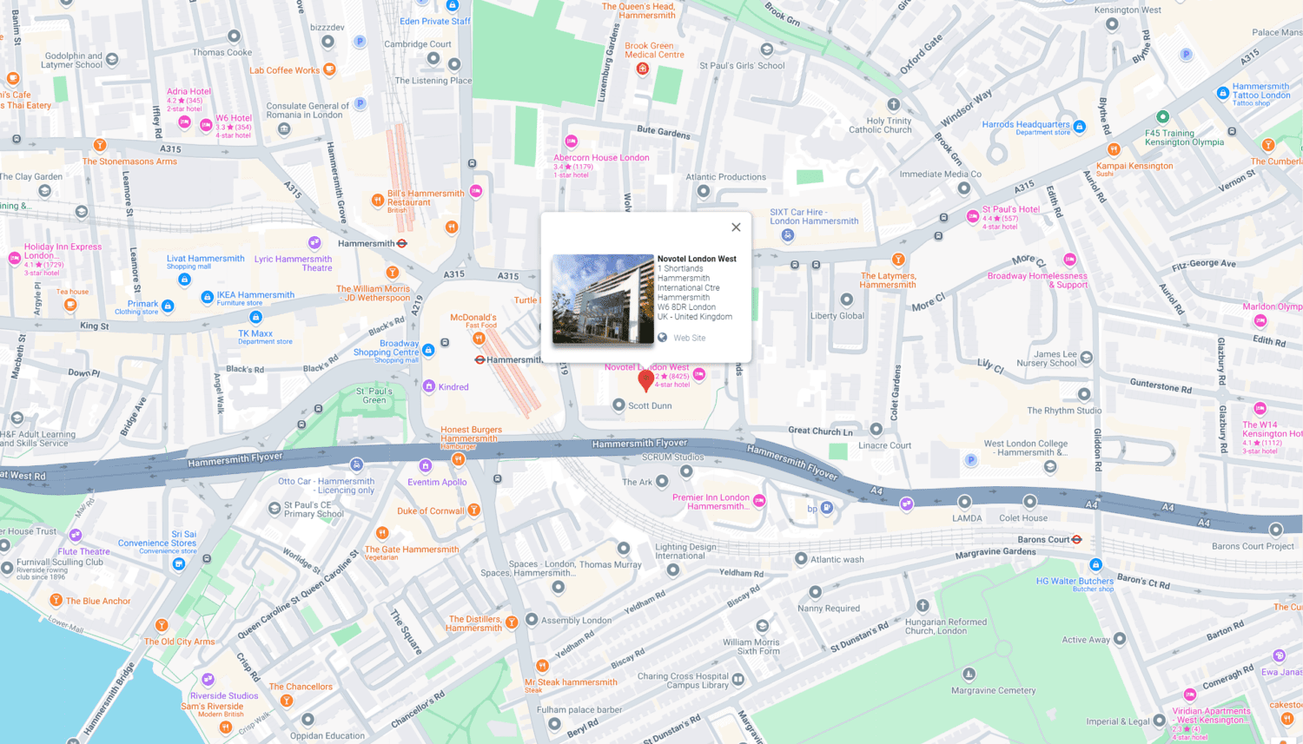This screenshot has width=1303, height=744.
Task: Click the Margravine Cemetery marker icon
Action: pyautogui.click(x=969, y=675)
